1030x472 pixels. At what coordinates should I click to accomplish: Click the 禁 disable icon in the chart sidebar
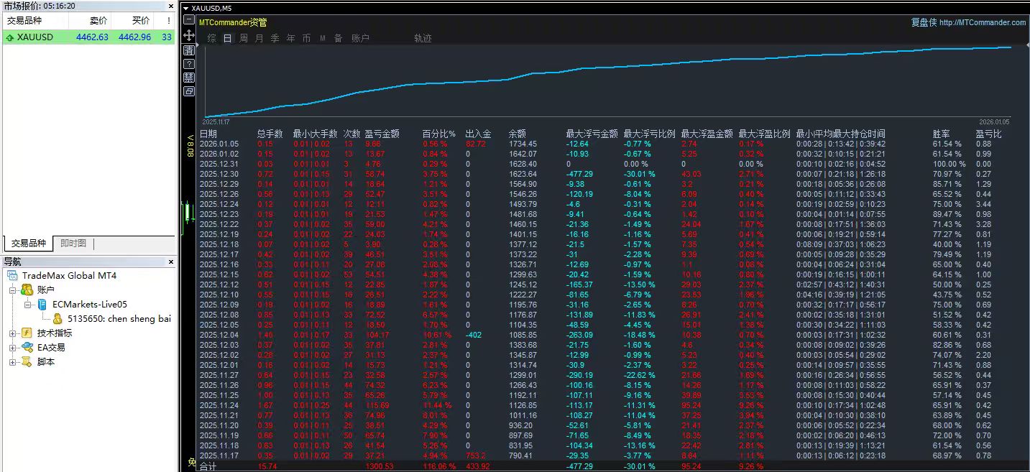click(189, 78)
